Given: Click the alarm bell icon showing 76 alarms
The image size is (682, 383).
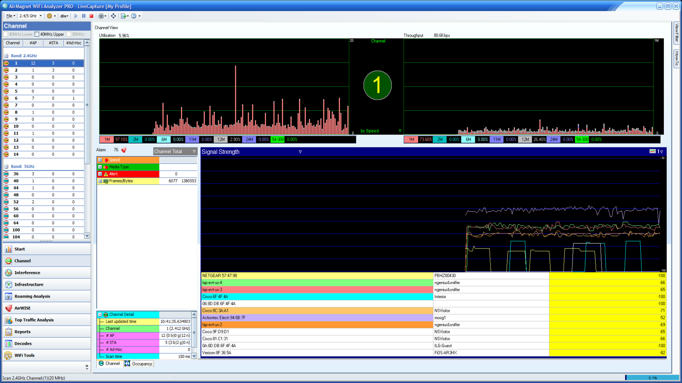Looking at the screenshot, I should [x=124, y=150].
